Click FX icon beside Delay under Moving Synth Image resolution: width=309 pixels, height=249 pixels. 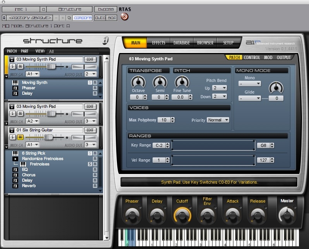15,94
